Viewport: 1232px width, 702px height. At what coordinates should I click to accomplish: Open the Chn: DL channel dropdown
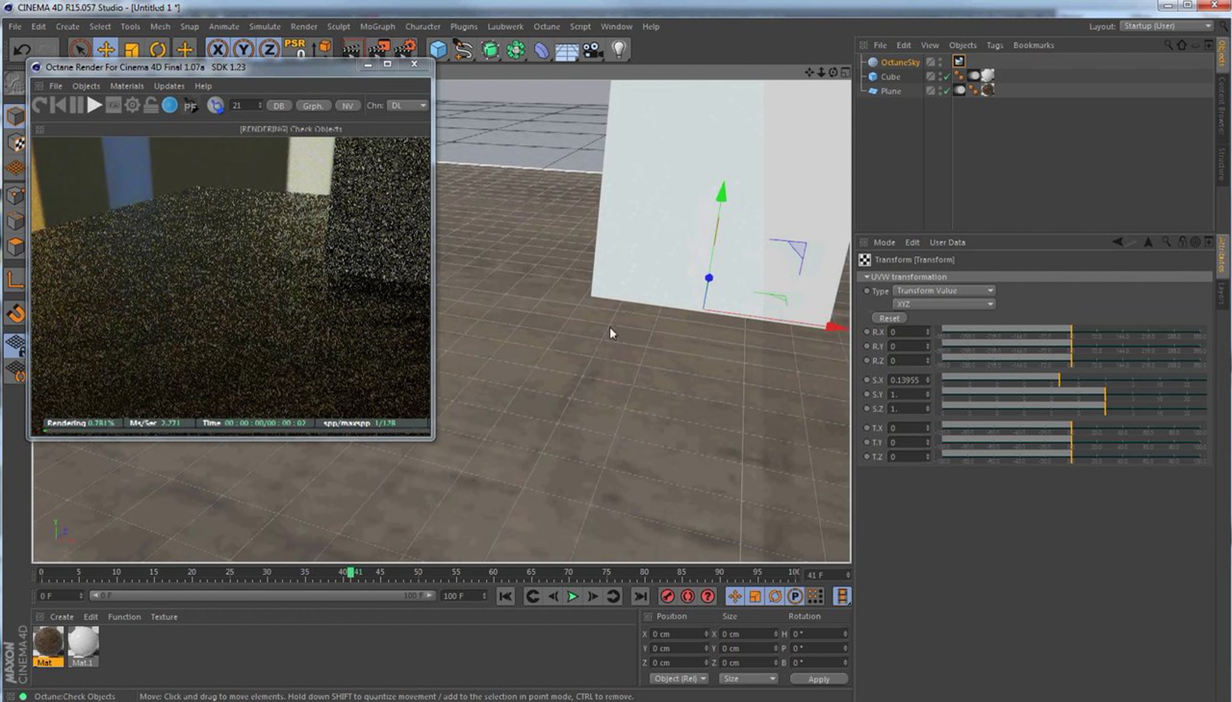(x=408, y=105)
